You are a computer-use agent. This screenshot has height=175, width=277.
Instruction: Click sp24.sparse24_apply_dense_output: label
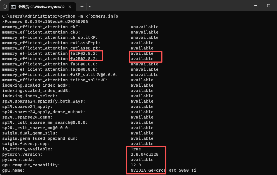(x=44, y=112)
